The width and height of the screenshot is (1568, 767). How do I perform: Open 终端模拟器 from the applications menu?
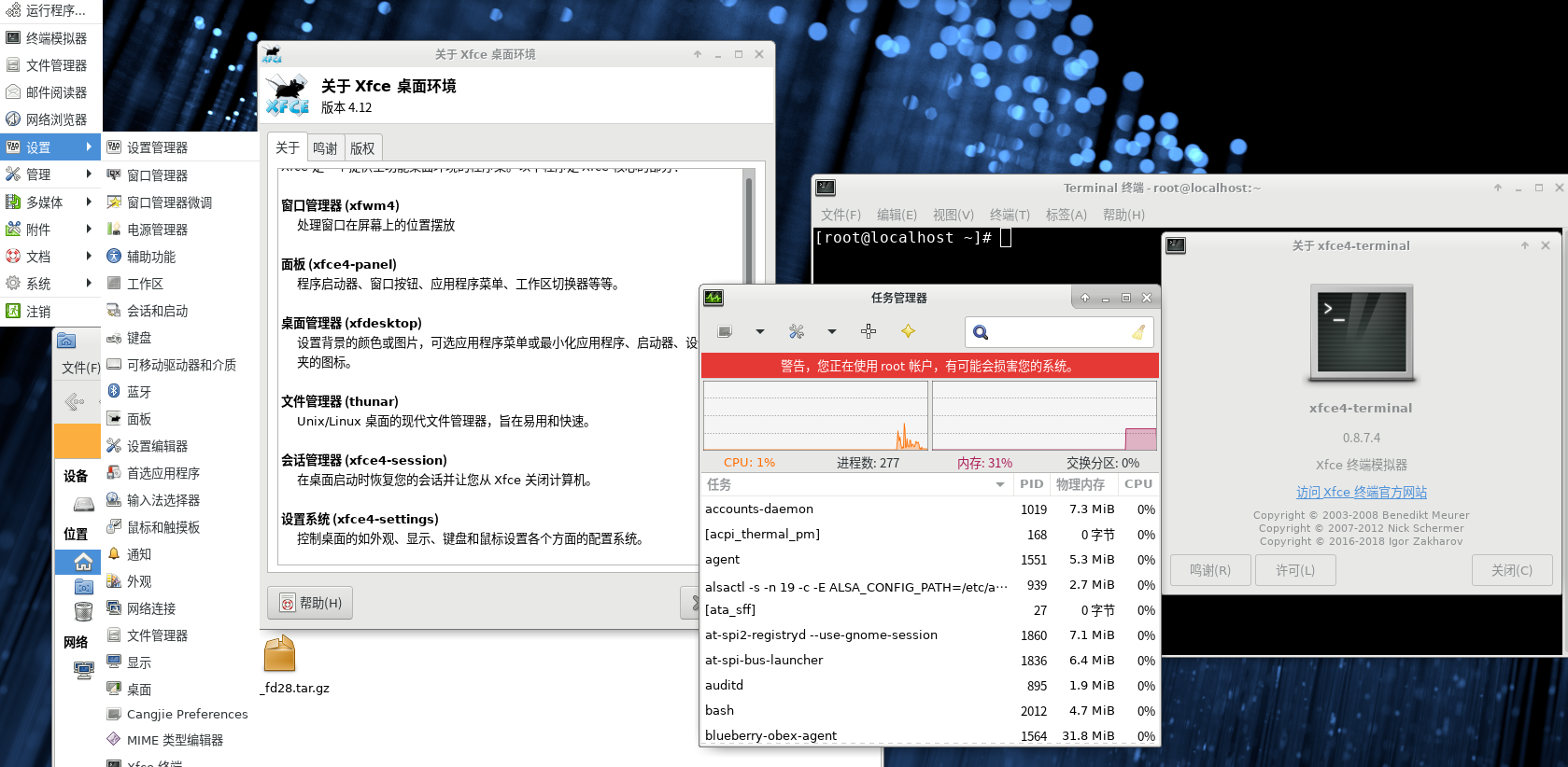[50, 38]
